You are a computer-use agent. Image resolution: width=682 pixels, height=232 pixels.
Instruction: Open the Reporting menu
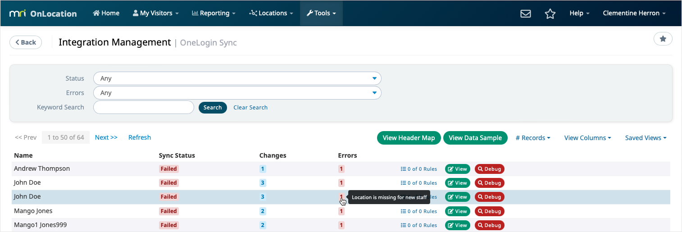pos(214,14)
